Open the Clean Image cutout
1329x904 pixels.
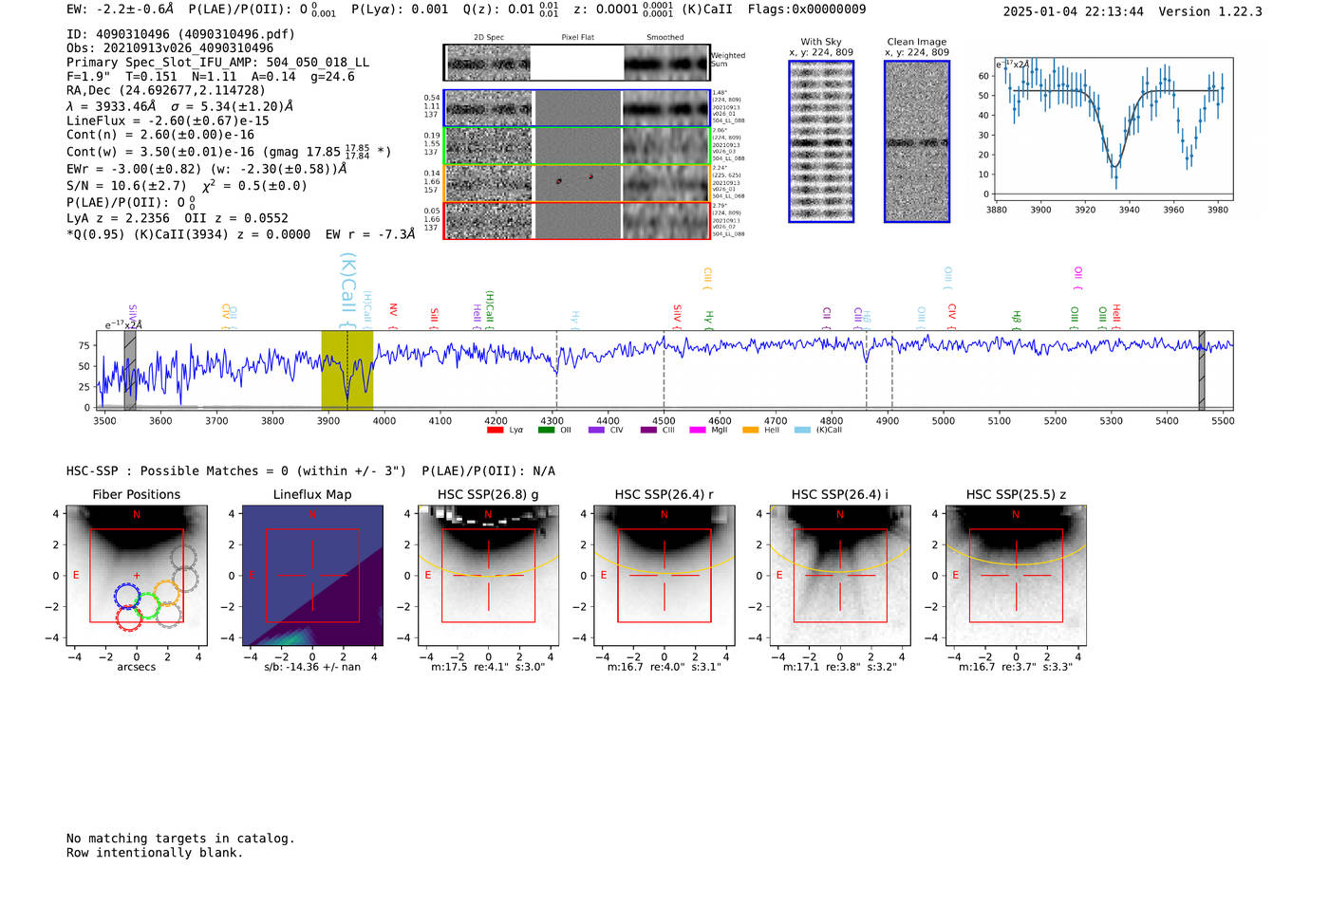917,141
